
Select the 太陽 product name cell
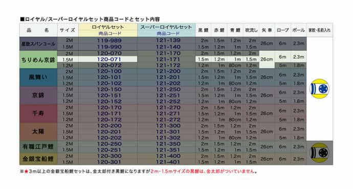pyautogui.click(x=38, y=131)
